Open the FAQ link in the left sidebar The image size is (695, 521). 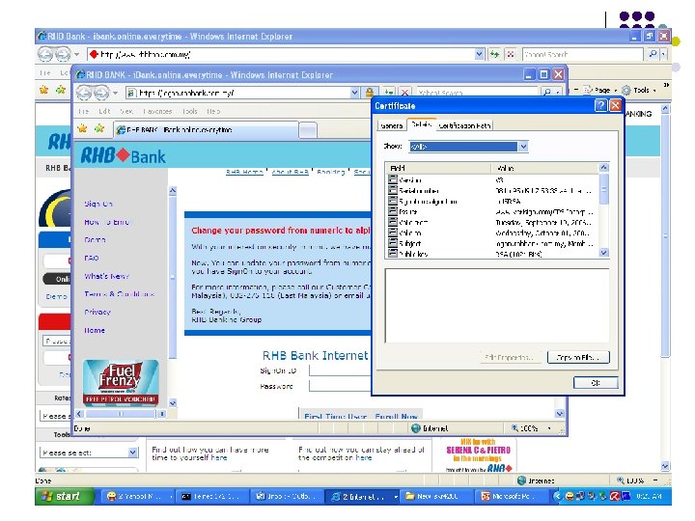click(x=92, y=258)
